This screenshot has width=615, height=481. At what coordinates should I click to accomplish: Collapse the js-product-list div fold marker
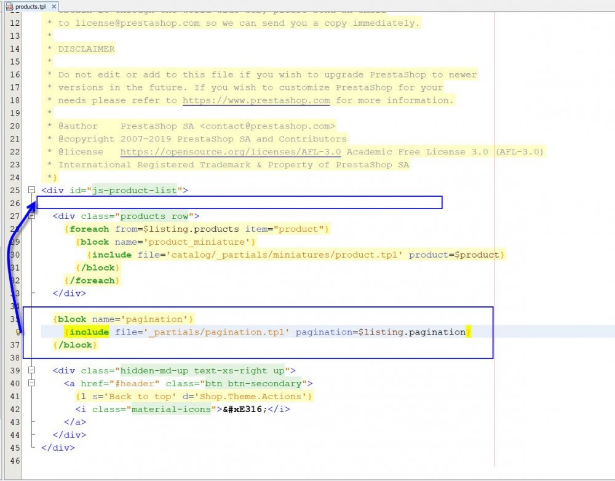[x=32, y=190]
